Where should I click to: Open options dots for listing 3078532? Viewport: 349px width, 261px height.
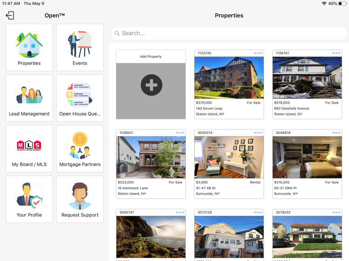[x=336, y=212]
